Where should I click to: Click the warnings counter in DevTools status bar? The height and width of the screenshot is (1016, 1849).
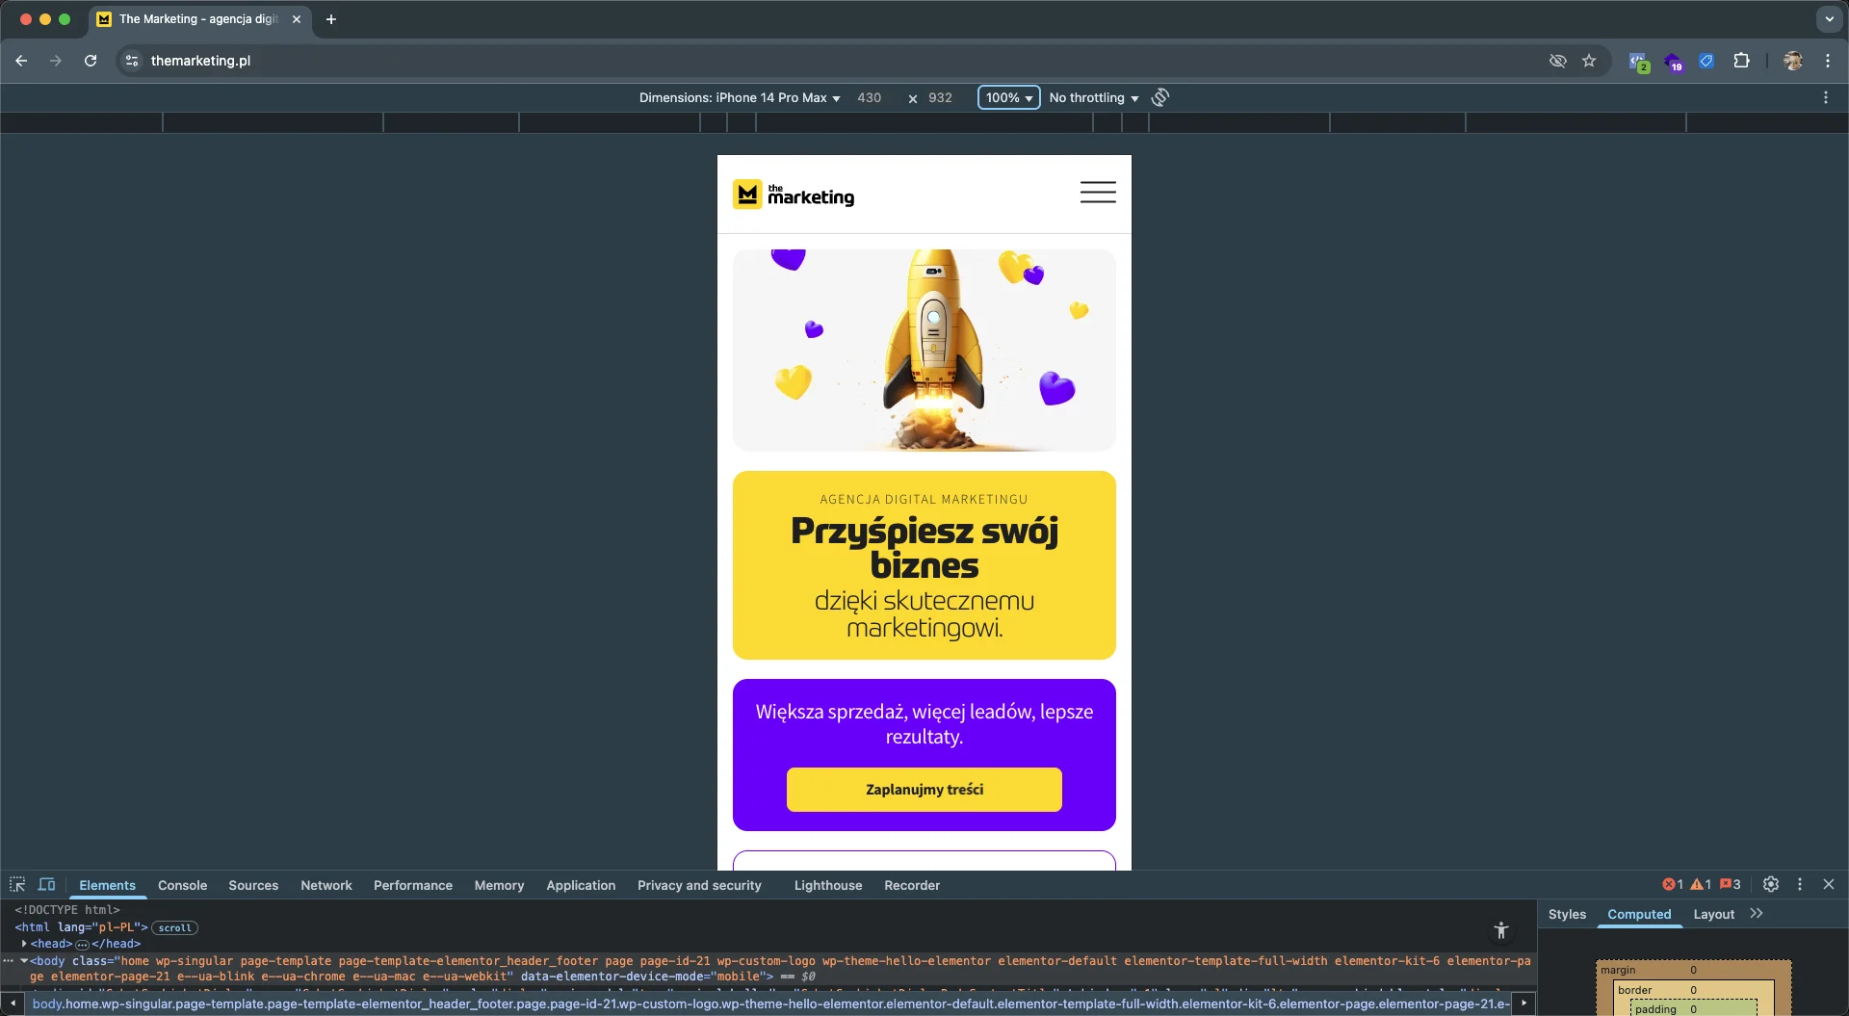pos(1700,883)
